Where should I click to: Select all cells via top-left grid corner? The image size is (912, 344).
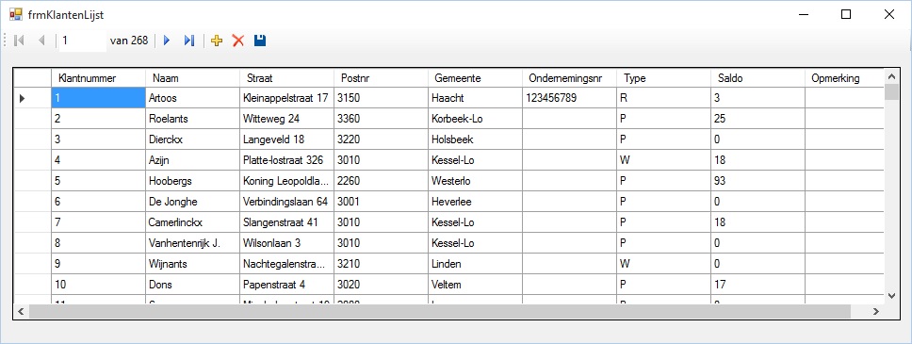pos(33,78)
